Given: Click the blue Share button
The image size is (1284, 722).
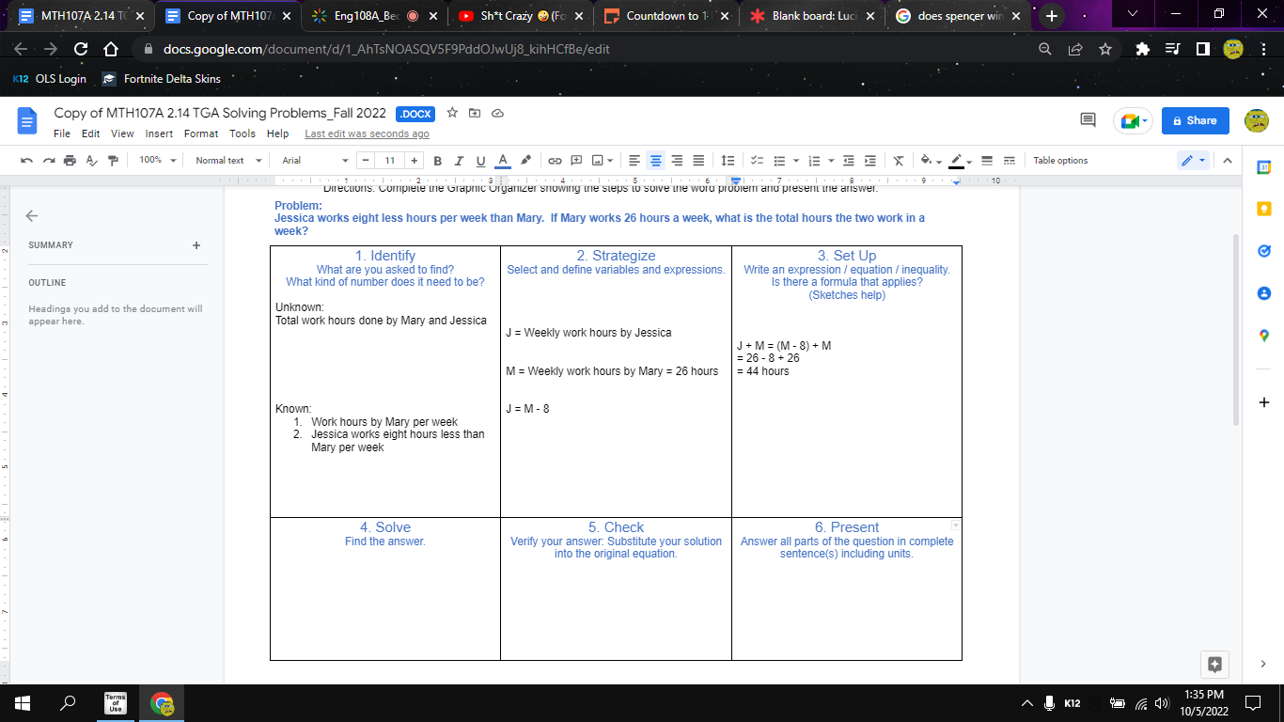Looking at the screenshot, I should tap(1195, 120).
